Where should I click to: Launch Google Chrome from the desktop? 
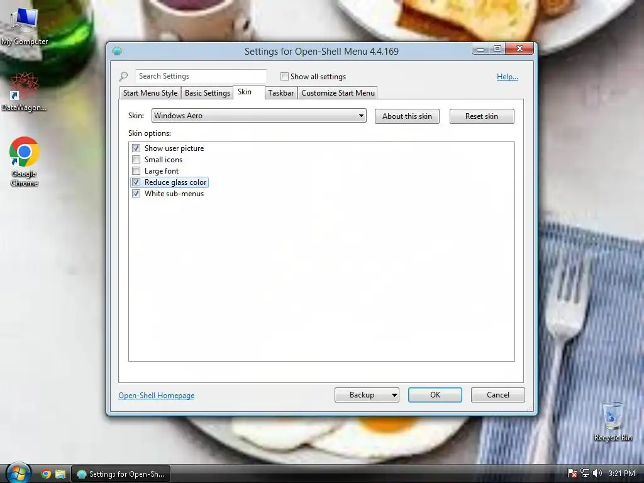coord(25,162)
